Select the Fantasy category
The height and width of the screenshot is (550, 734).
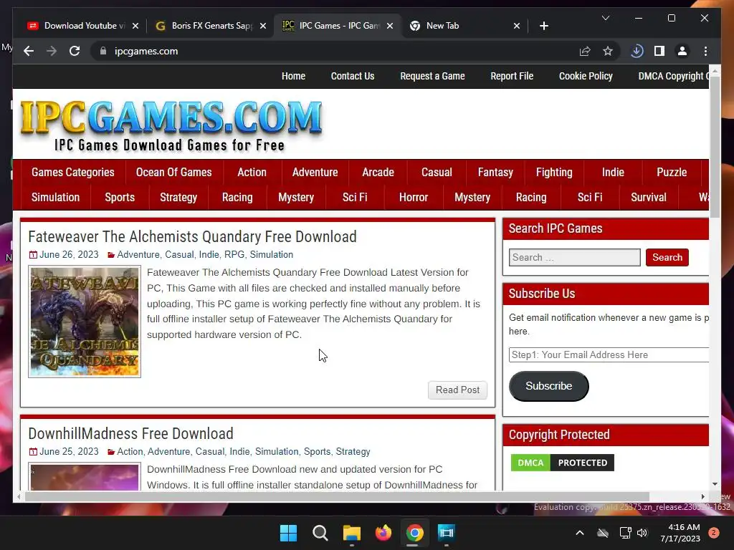tap(495, 172)
